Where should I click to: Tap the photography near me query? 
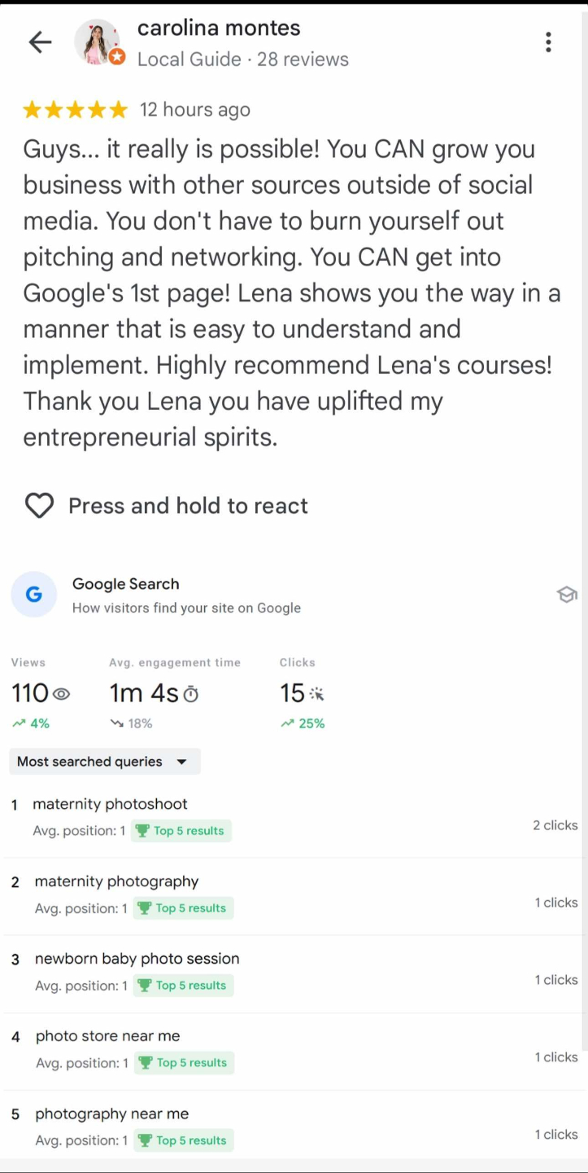click(111, 1114)
